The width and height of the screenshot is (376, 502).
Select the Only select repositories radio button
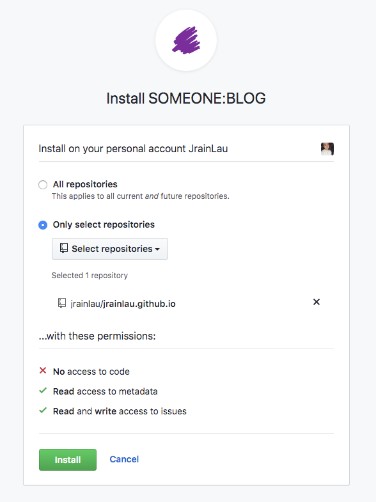coord(43,224)
